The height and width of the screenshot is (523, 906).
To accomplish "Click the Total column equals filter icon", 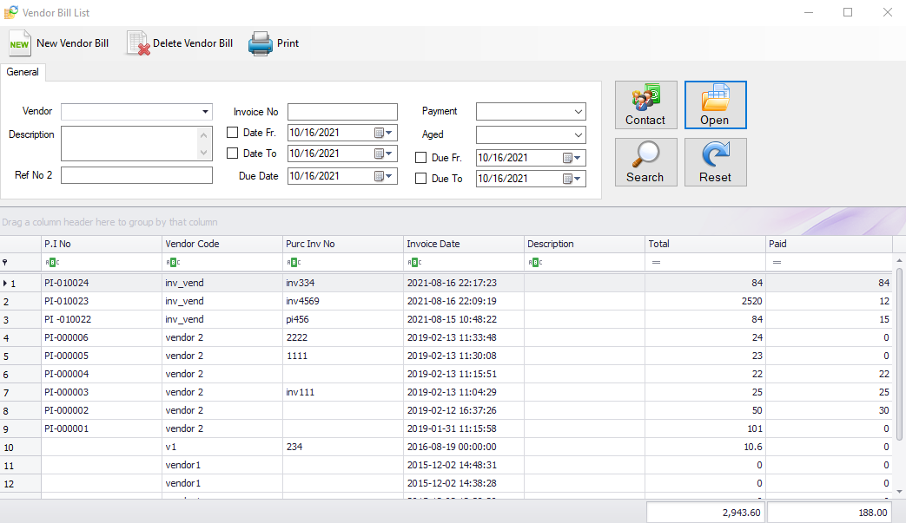I will [x=657, y=262].
